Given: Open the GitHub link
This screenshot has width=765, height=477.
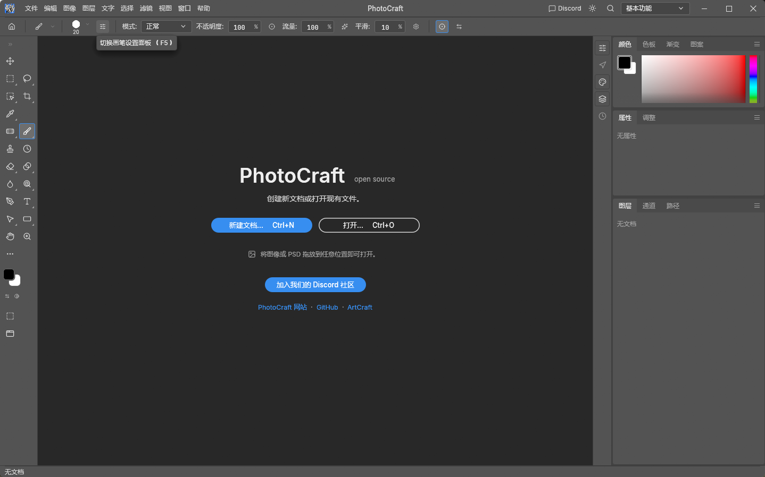Looking at the screenshot, I should click(x=327, y=308).
